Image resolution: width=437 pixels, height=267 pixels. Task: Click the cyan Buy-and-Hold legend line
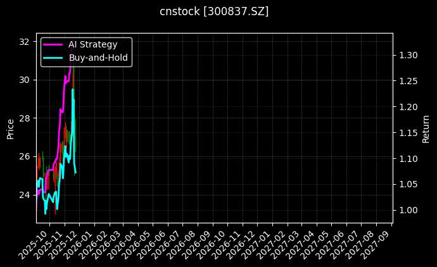click(x=53, y=58)
